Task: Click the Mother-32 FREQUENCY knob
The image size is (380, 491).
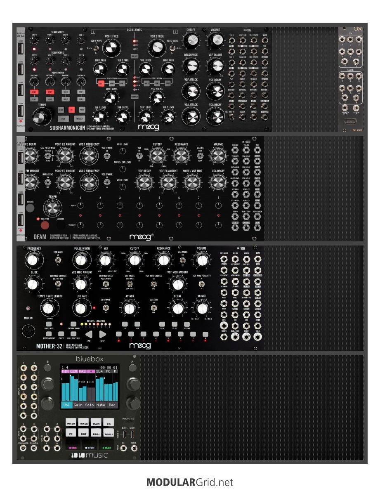Action: [32, 260]
